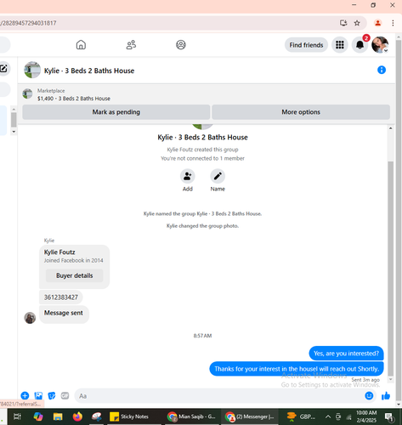Bookmark this page with star icon
This screenshot has width=402, height=425.
(x=357, y=23)
